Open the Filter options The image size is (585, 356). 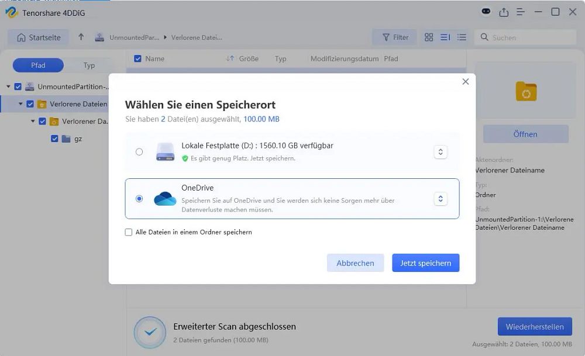pos(395,37)
